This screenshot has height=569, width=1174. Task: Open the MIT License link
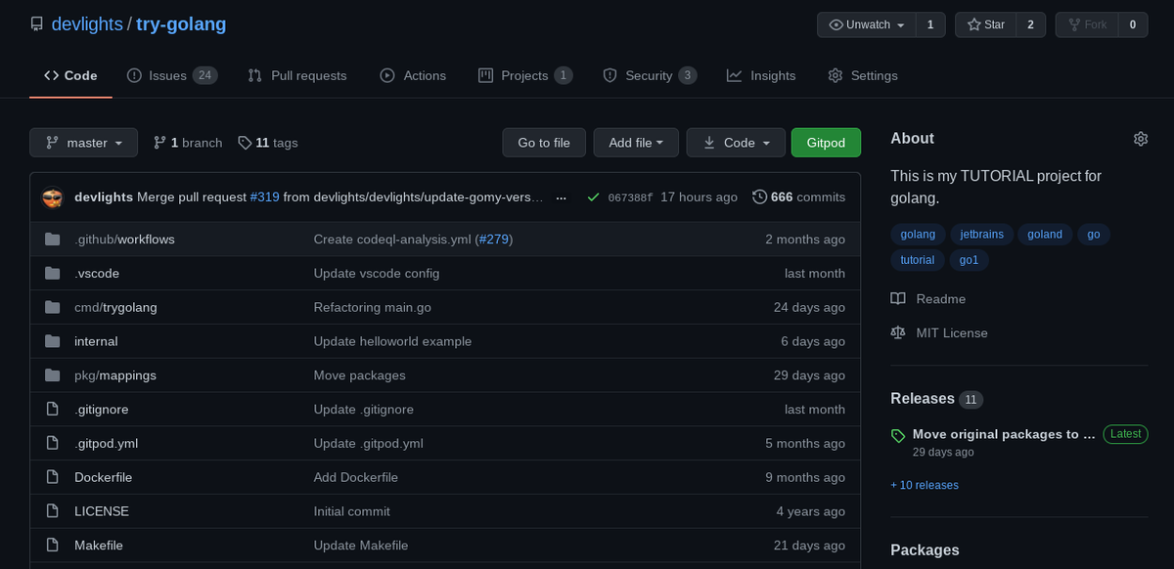[x=939, y=333]
